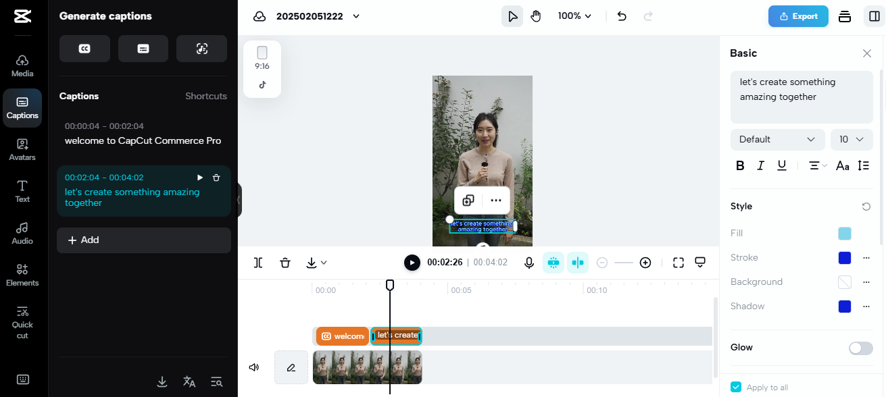886x397 pixels.
Task: Toggle italic text formatting
Action: tap(761, 165)
